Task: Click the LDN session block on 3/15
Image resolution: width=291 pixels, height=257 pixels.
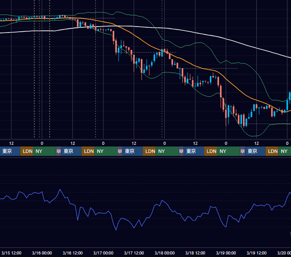Action: [x=27, y=151]
